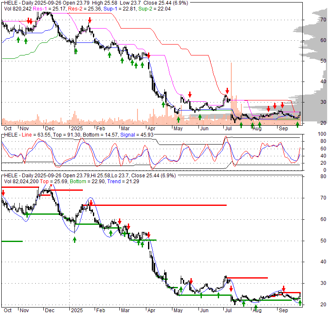This screenshot has width=328, height=313.
Task: Click the blue 'Trend = 21.29' label
Action: click(x=123, y=181)
